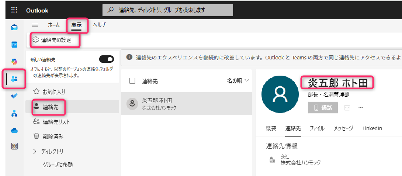This screenshot has width=402, height=176.
Task: Open 連絡先の設定 settings
Action: coord(56,40)
